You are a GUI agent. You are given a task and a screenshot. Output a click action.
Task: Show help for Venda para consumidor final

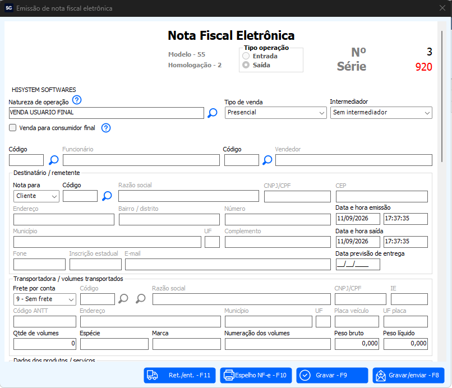click(x=106, y=128)
